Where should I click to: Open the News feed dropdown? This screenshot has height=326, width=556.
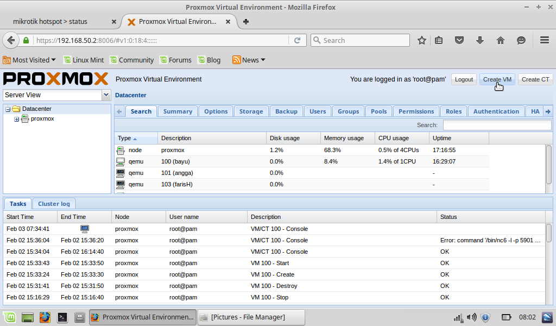[249, 60]
